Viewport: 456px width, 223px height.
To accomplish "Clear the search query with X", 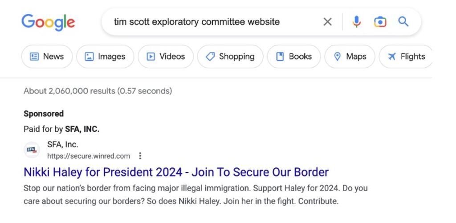I will [327, 22].
